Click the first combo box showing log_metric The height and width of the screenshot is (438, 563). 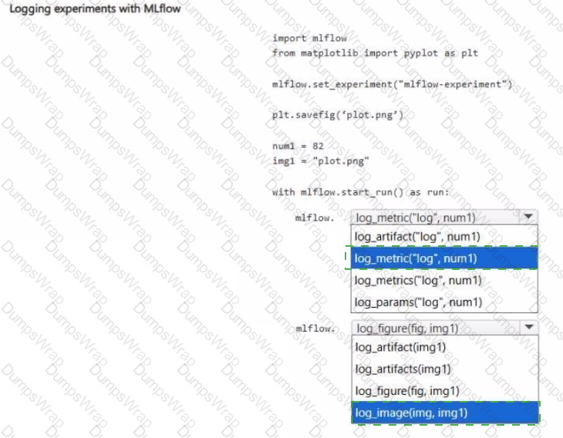coord(443,217)
